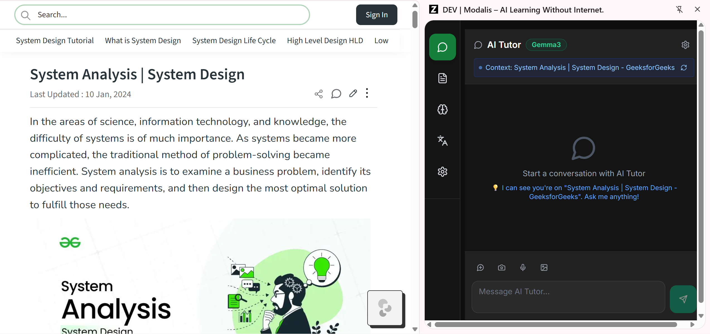Open the document summary sidebar icon
710x334 pixels.
442,78
